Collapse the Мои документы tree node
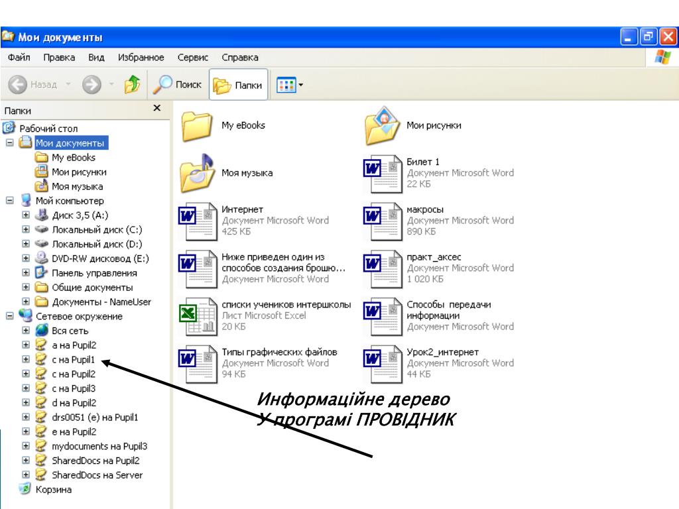 point(9,142)
